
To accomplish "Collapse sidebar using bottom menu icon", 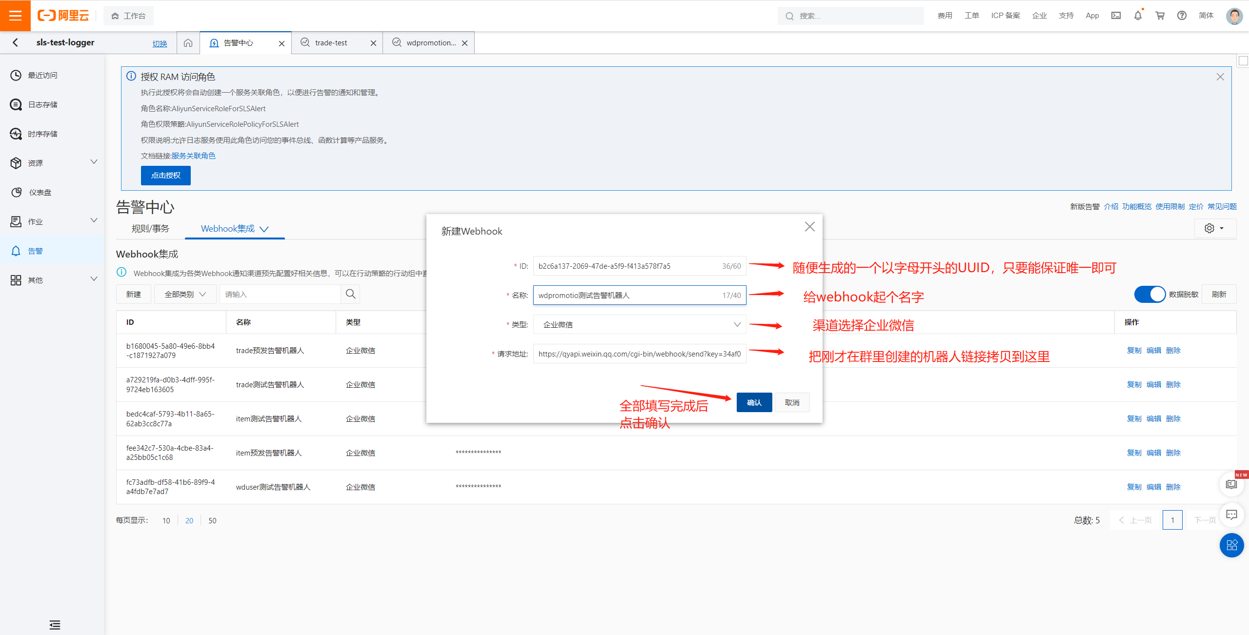I will [55, 625].
